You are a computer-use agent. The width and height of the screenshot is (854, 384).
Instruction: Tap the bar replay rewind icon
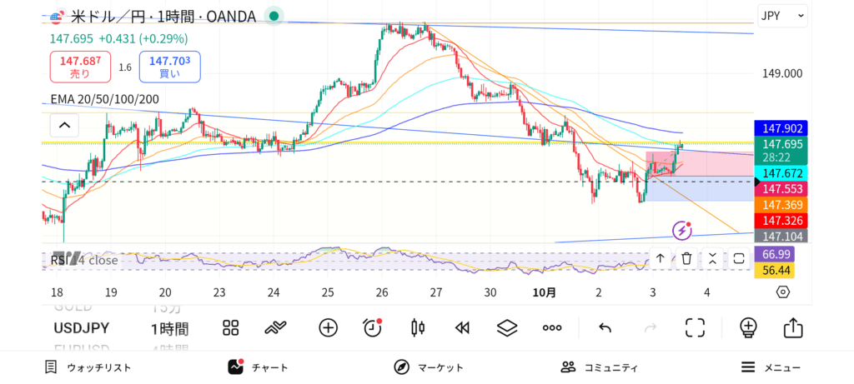coord(463,327)
